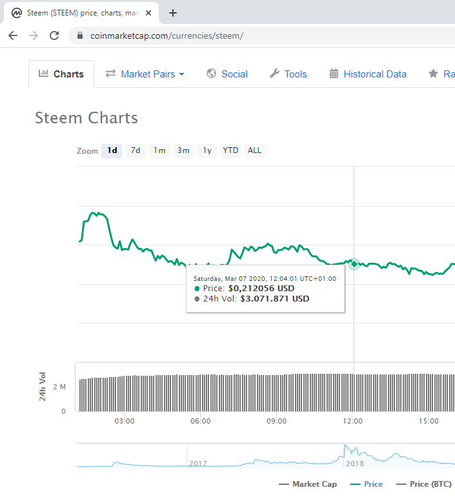Close the Steem browser tab
Screen dimensions: 455x501
coord(148,13)
